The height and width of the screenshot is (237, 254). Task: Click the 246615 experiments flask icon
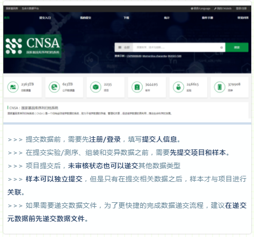[x=178, y=87]
